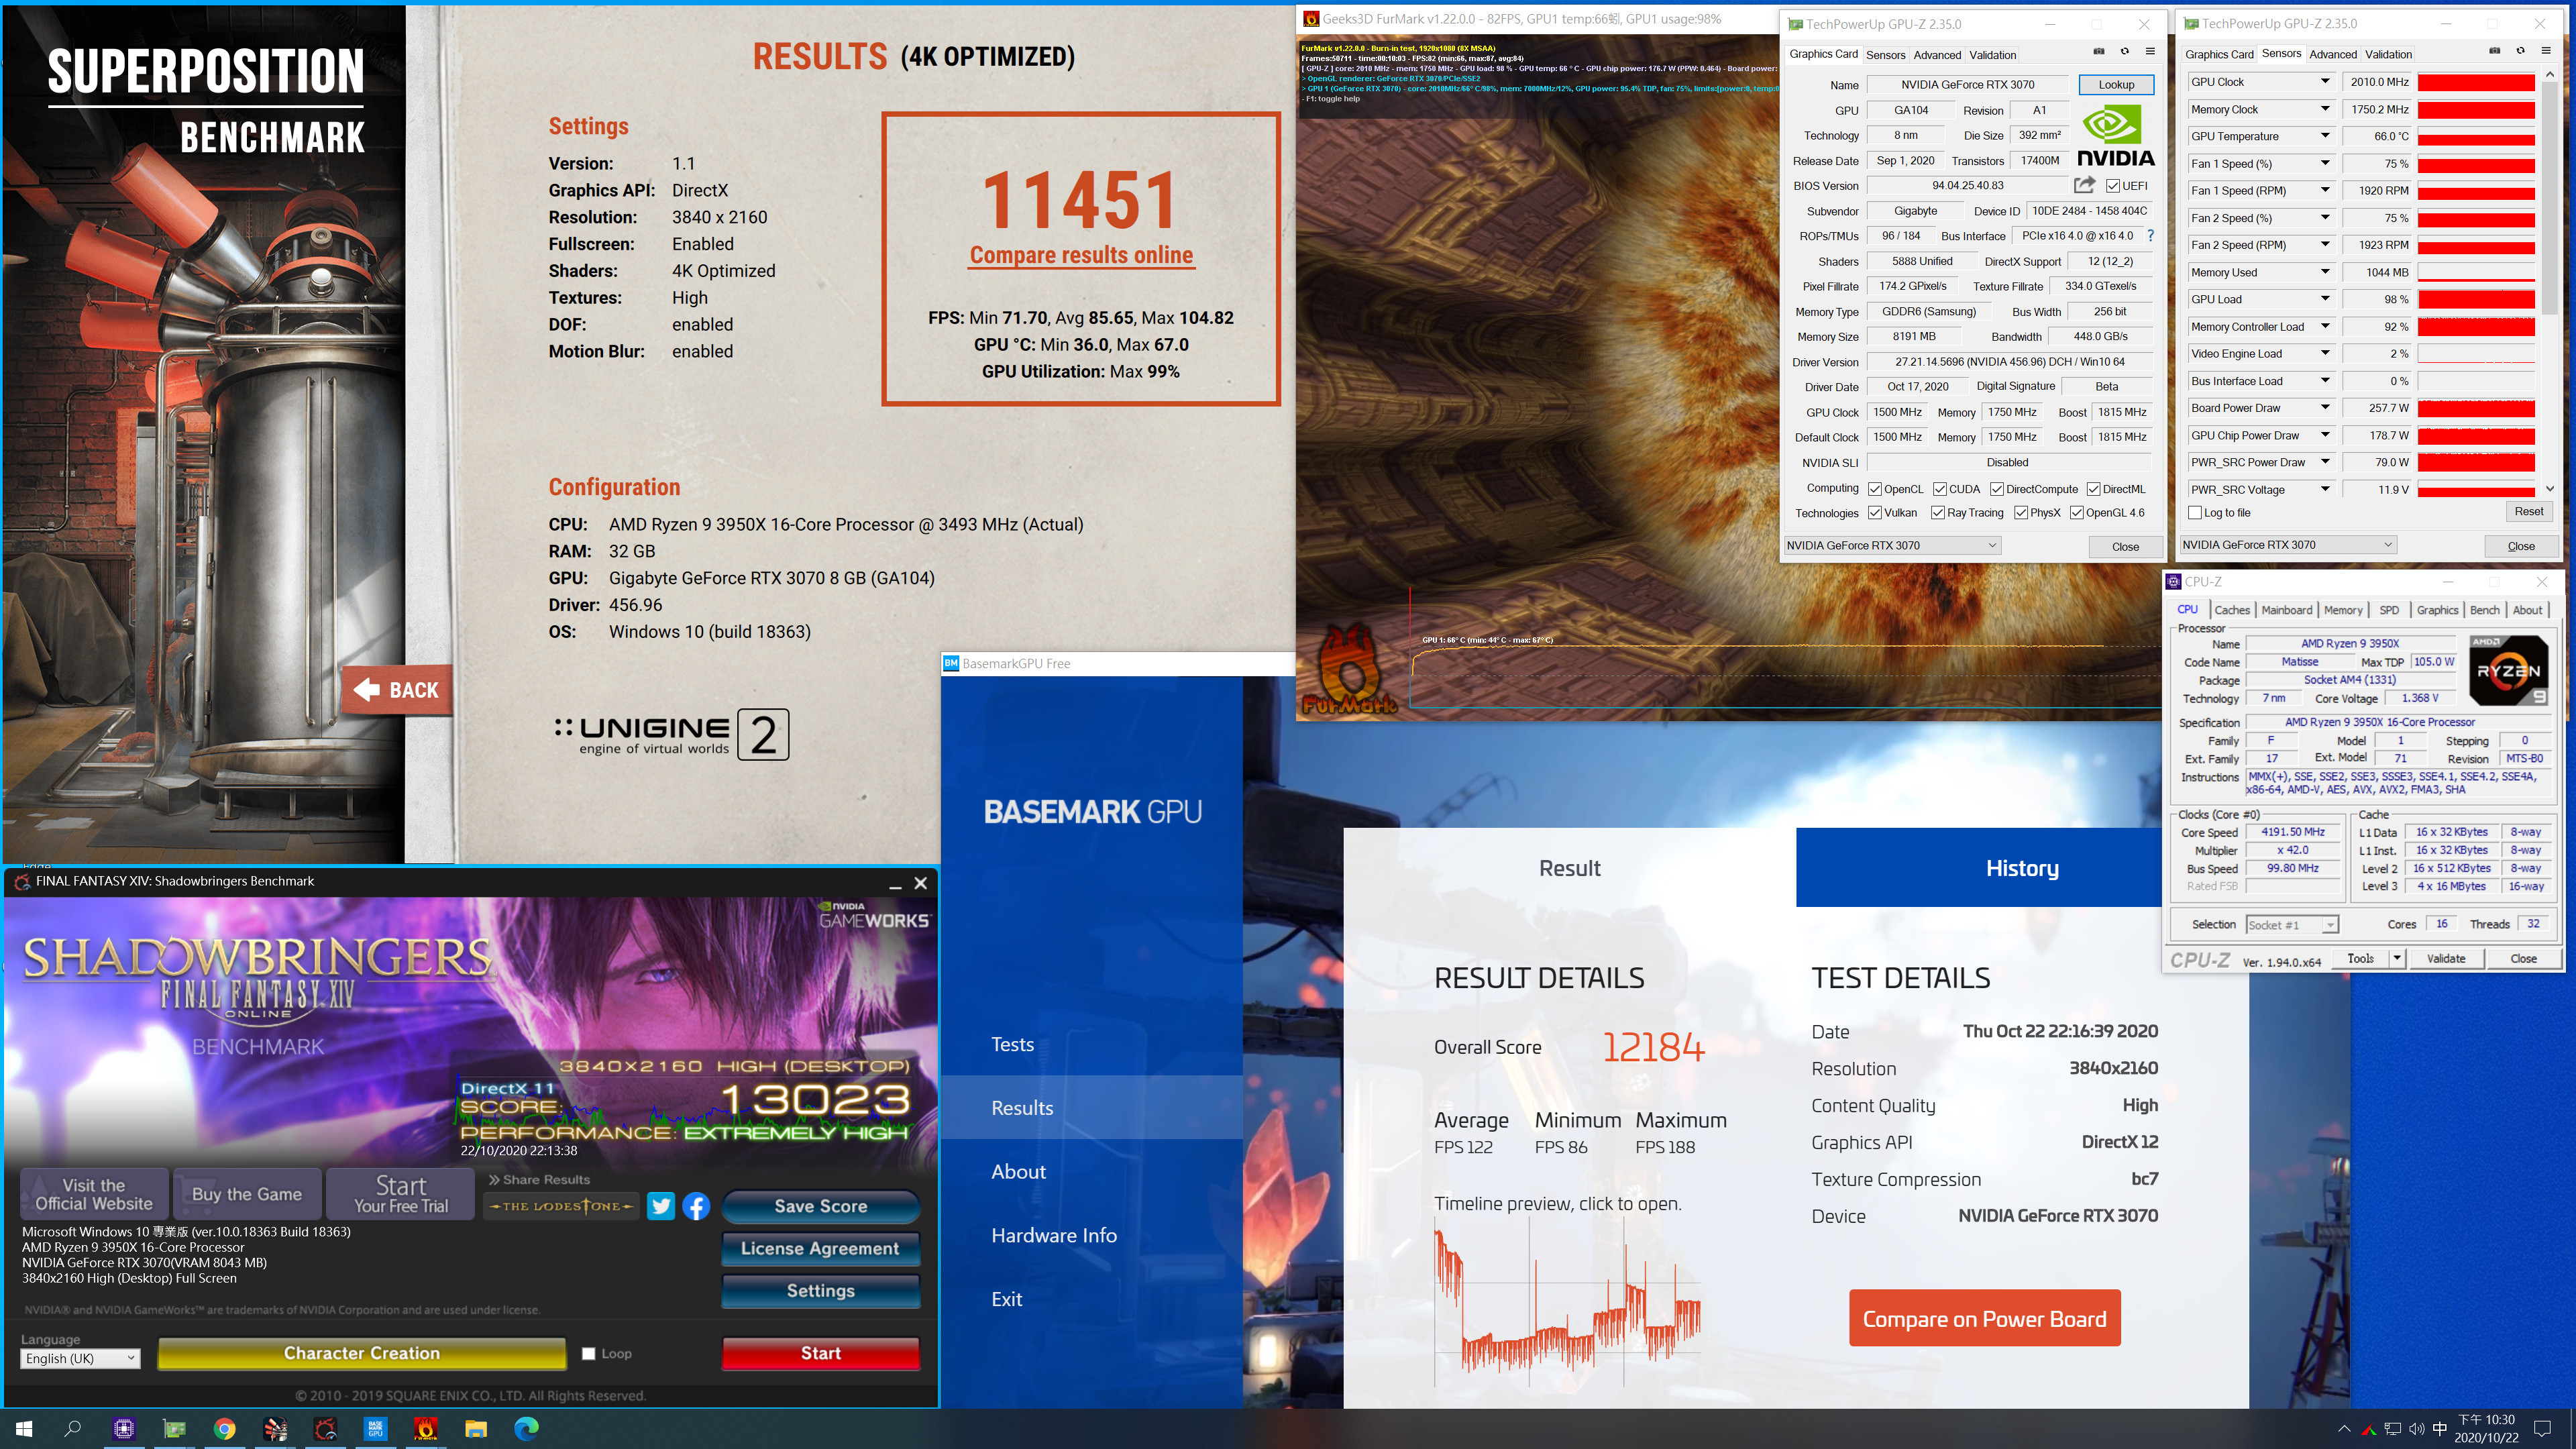The image size is (2576, 1449).
Task: Open GPU-Z from the taskbar
Action: pos(174,1428)
